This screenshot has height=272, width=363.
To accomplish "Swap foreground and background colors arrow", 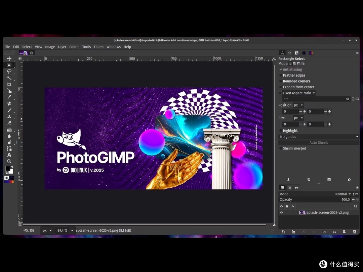I will pos(12,167).
